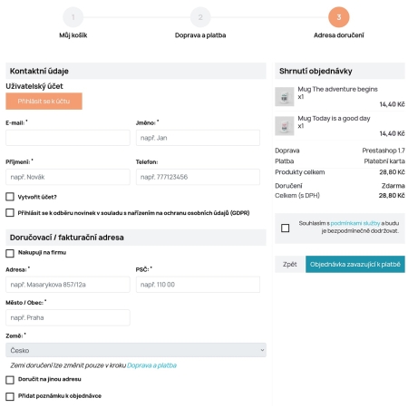Screen dimensions: 408x408
Task: Toggle Přidat poznámku k objednávce checkbox
Action: (10, 396)
